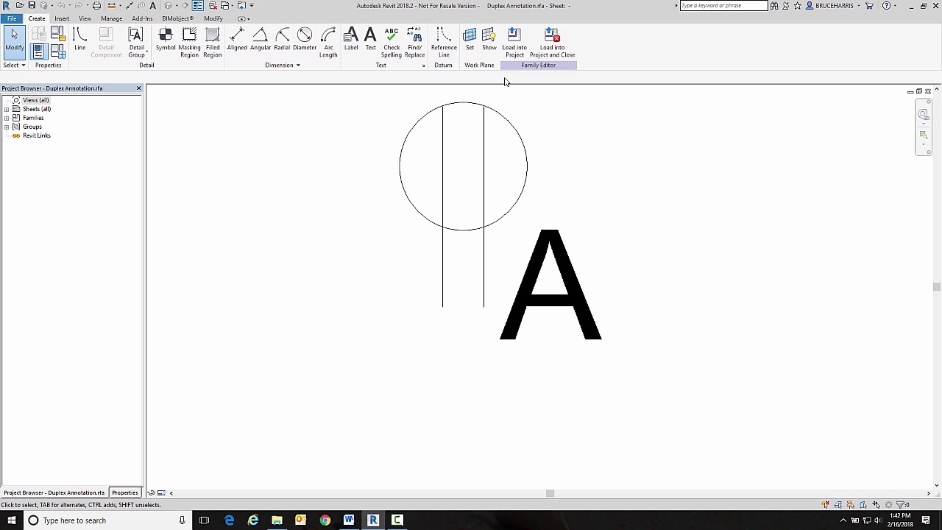The image size is (942, 530).
Task: Toggle the Properties palette icon
Action: pyautogui.click(x=39, y=51)
